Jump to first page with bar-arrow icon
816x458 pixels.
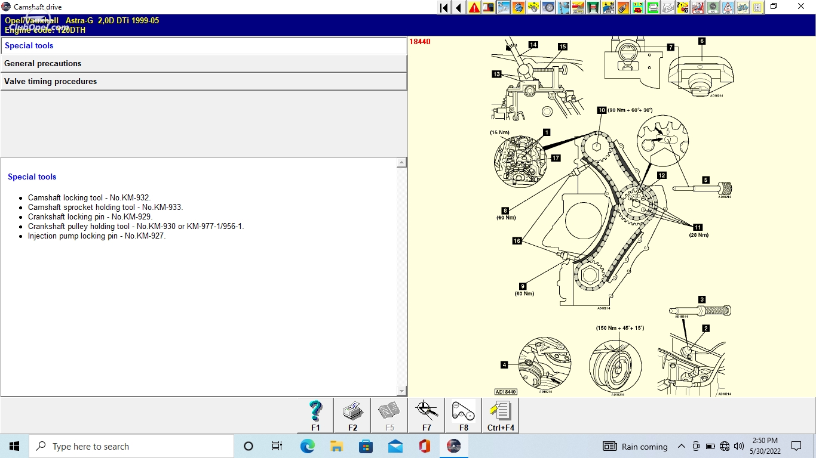click(x=444, y=8)
